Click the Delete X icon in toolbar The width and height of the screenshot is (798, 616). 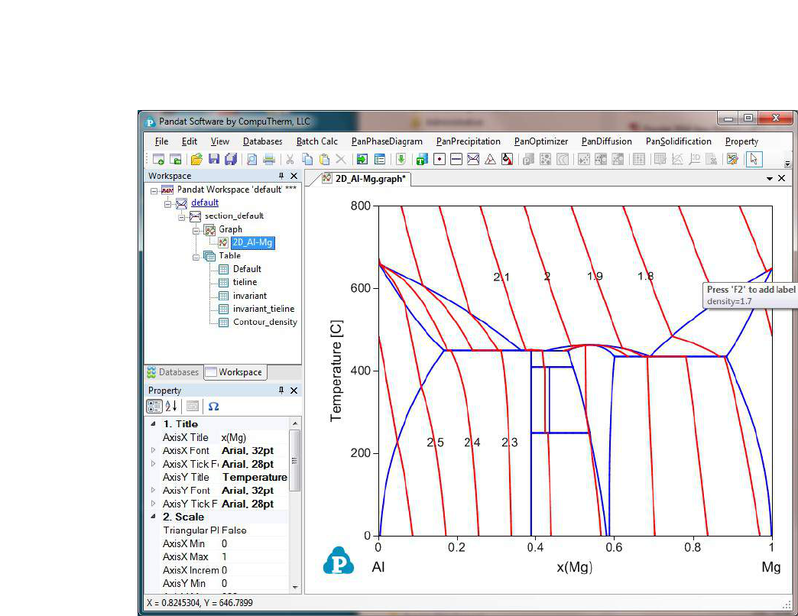[x=341, y=159]
